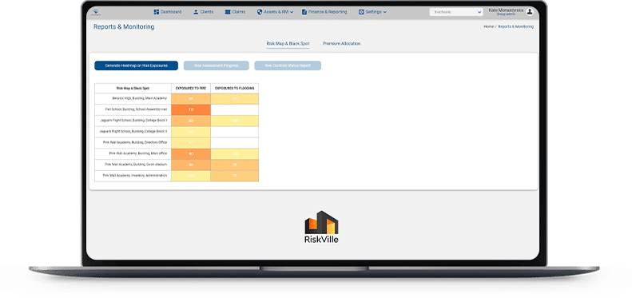The image size is (632, 298).
Task: Expand the Assets & RM dropdown chevron
Action: [x=292, y=13]
